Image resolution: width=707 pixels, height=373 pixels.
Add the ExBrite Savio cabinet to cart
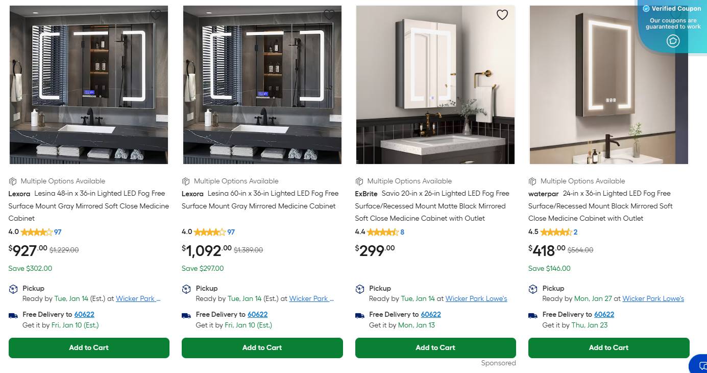[435, 347]
